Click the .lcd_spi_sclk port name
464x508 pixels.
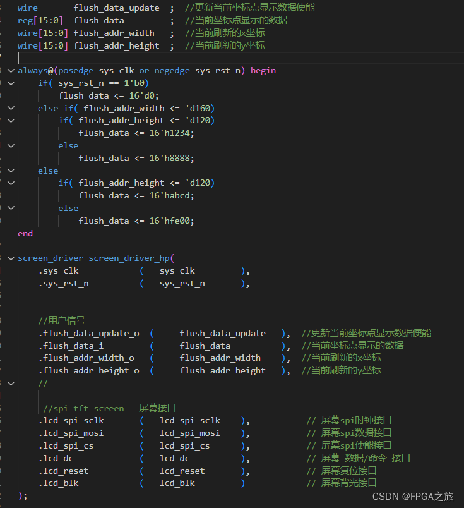click(71, 421)
